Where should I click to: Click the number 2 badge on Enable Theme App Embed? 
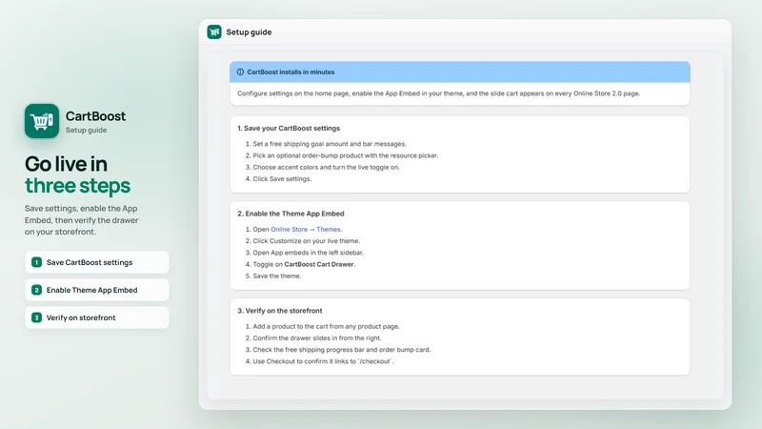[36, 290]
